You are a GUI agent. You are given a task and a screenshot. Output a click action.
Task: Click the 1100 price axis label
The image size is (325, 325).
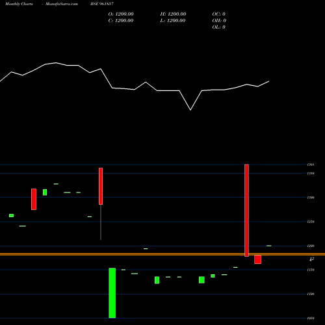tap(311, 294)
